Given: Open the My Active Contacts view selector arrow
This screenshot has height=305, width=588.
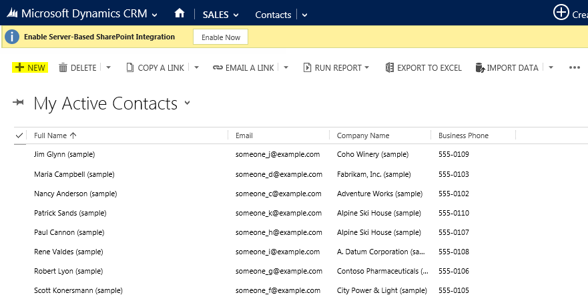Looking at the screenshot, I should tap(187, 103).
